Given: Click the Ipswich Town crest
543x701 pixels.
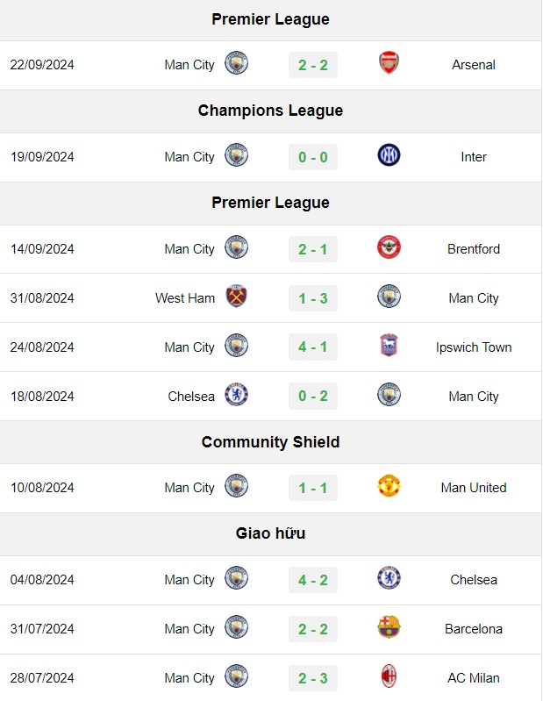Looking at the screenshot, I should (389, 345).
